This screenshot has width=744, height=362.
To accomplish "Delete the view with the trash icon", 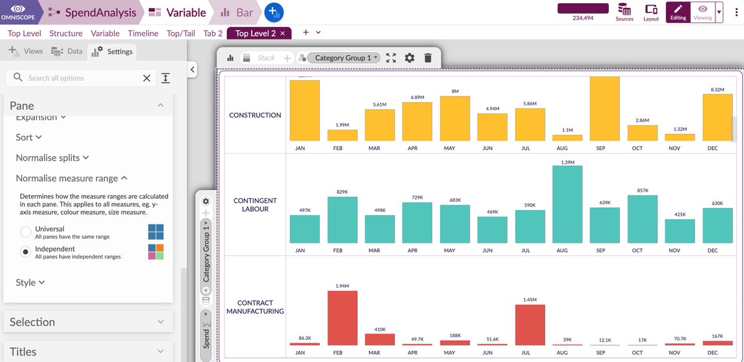I will [428, 58].
